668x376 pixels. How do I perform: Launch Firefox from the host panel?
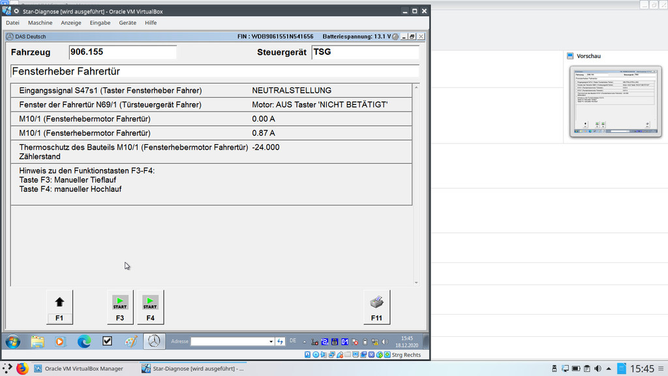22,368
